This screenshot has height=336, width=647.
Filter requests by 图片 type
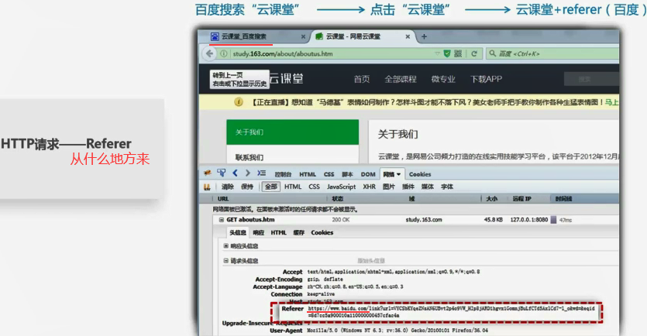[x=389, y=187]
